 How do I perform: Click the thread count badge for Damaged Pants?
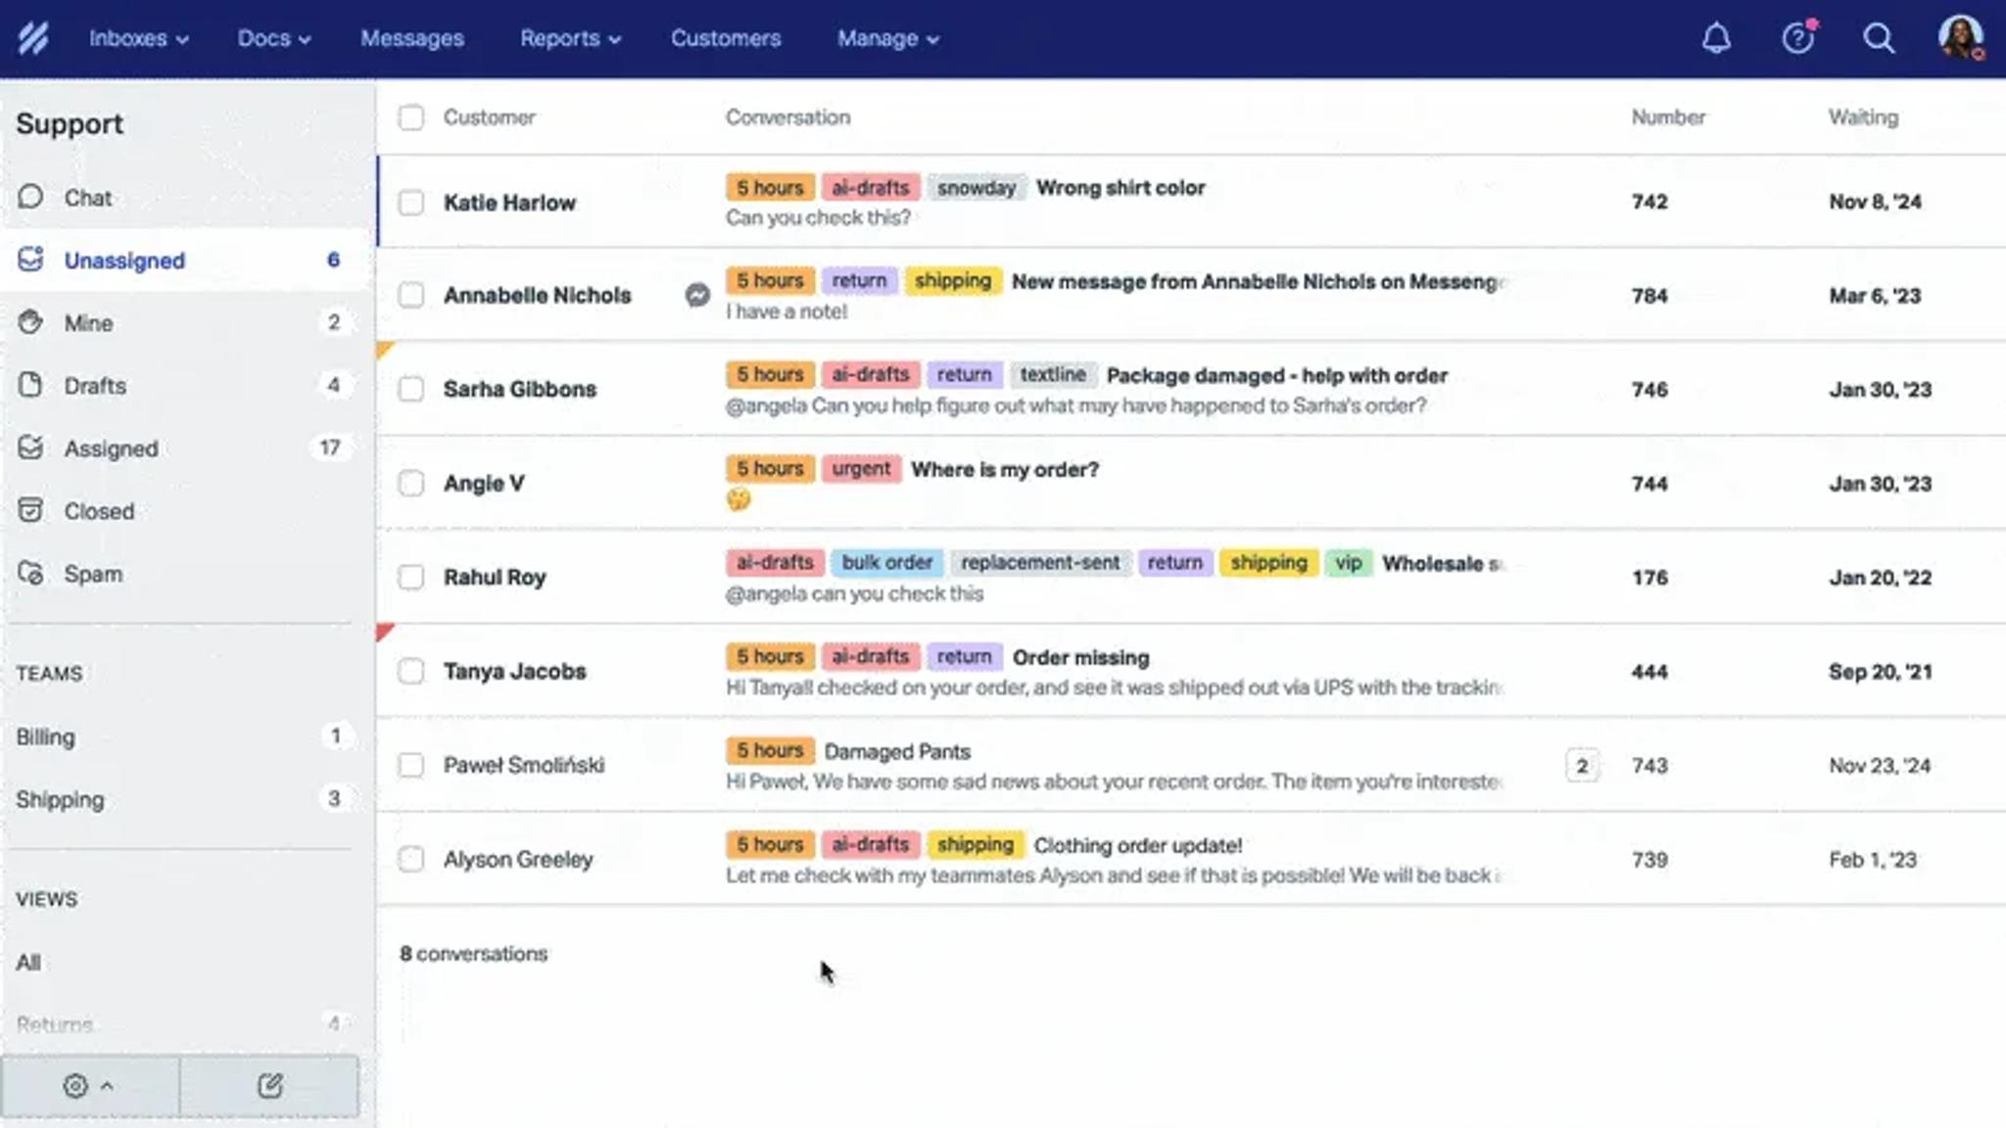[1582, 766]
